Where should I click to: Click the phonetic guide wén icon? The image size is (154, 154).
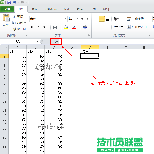pyautogui.click(x=85, y=27)
